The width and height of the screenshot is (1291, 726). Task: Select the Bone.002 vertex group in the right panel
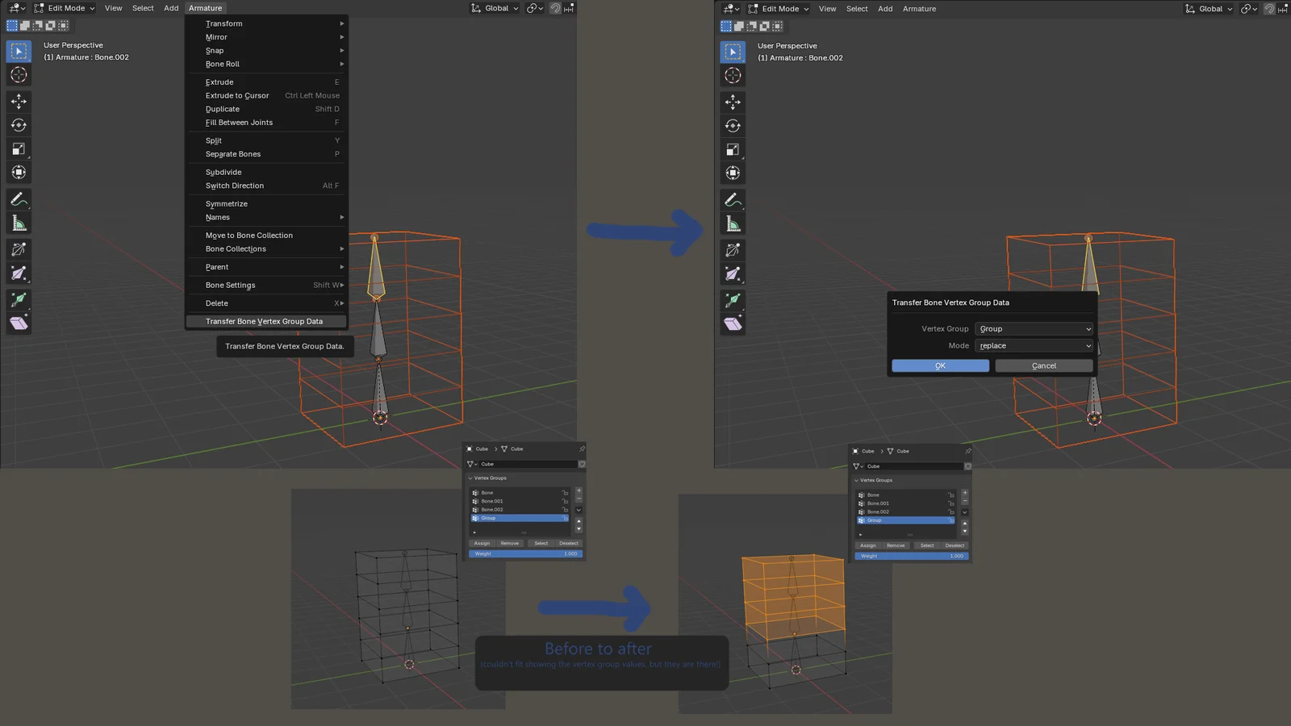(x=879, y=512)
